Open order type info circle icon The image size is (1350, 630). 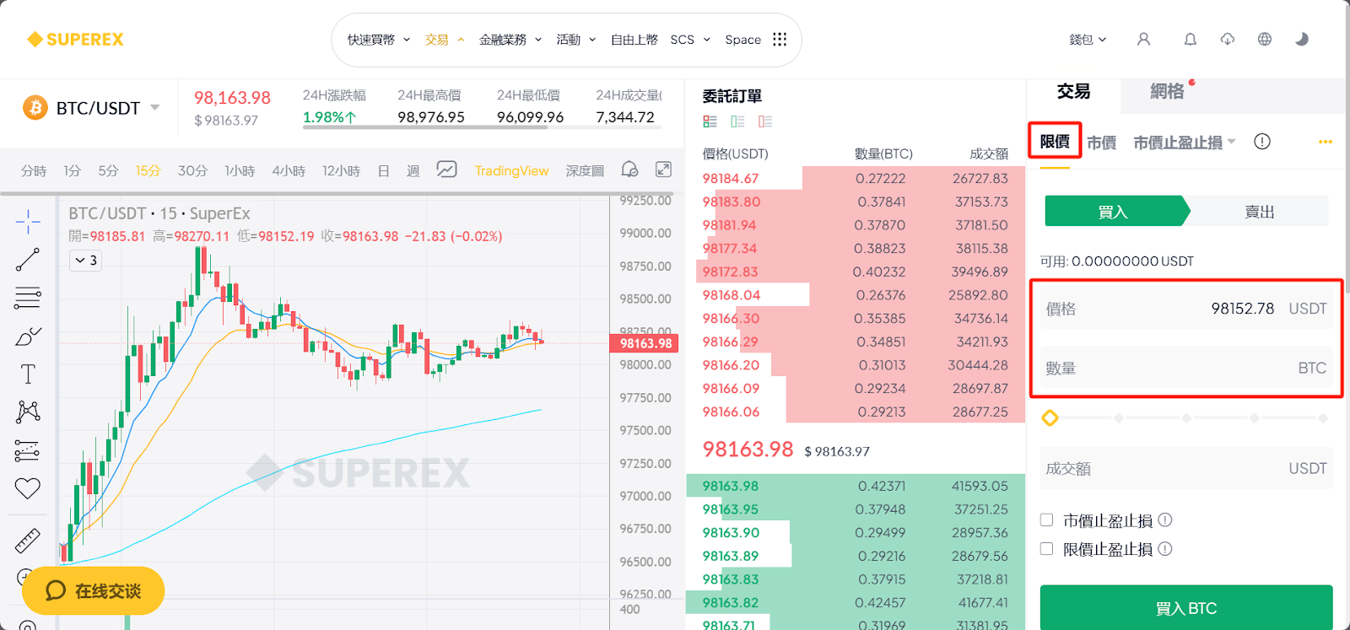coord(1262,142)
